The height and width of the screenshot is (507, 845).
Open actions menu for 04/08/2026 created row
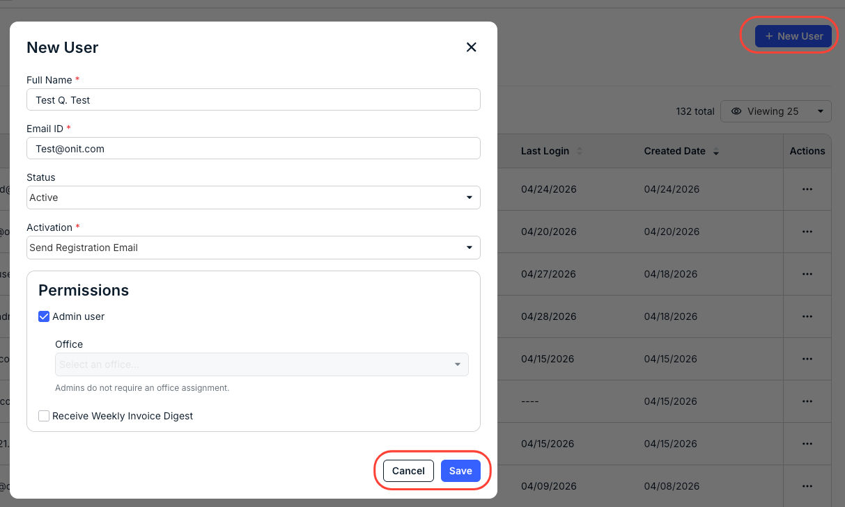(807, 486)
